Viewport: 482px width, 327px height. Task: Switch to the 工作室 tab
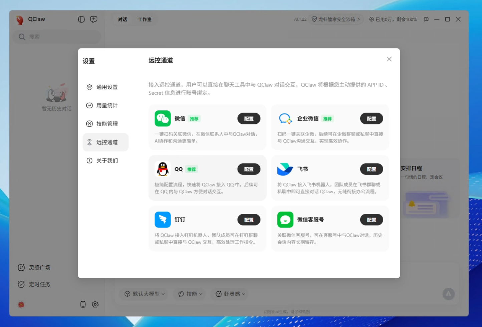tap(145, 19)
